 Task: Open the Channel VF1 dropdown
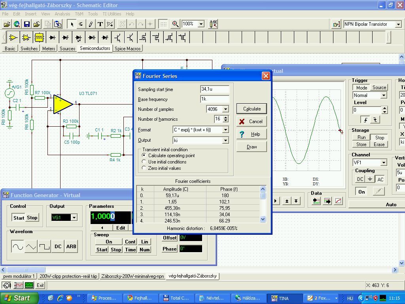pyautogui.click(x=384, y=163)
